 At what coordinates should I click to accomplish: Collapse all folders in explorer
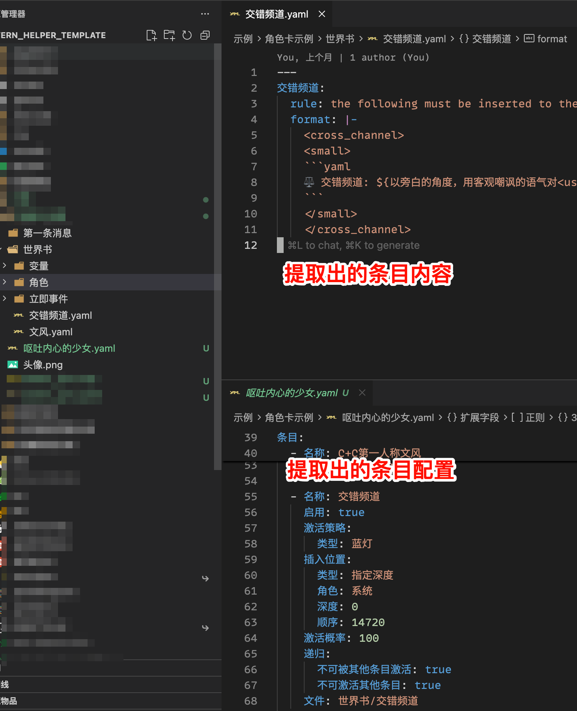205,36
